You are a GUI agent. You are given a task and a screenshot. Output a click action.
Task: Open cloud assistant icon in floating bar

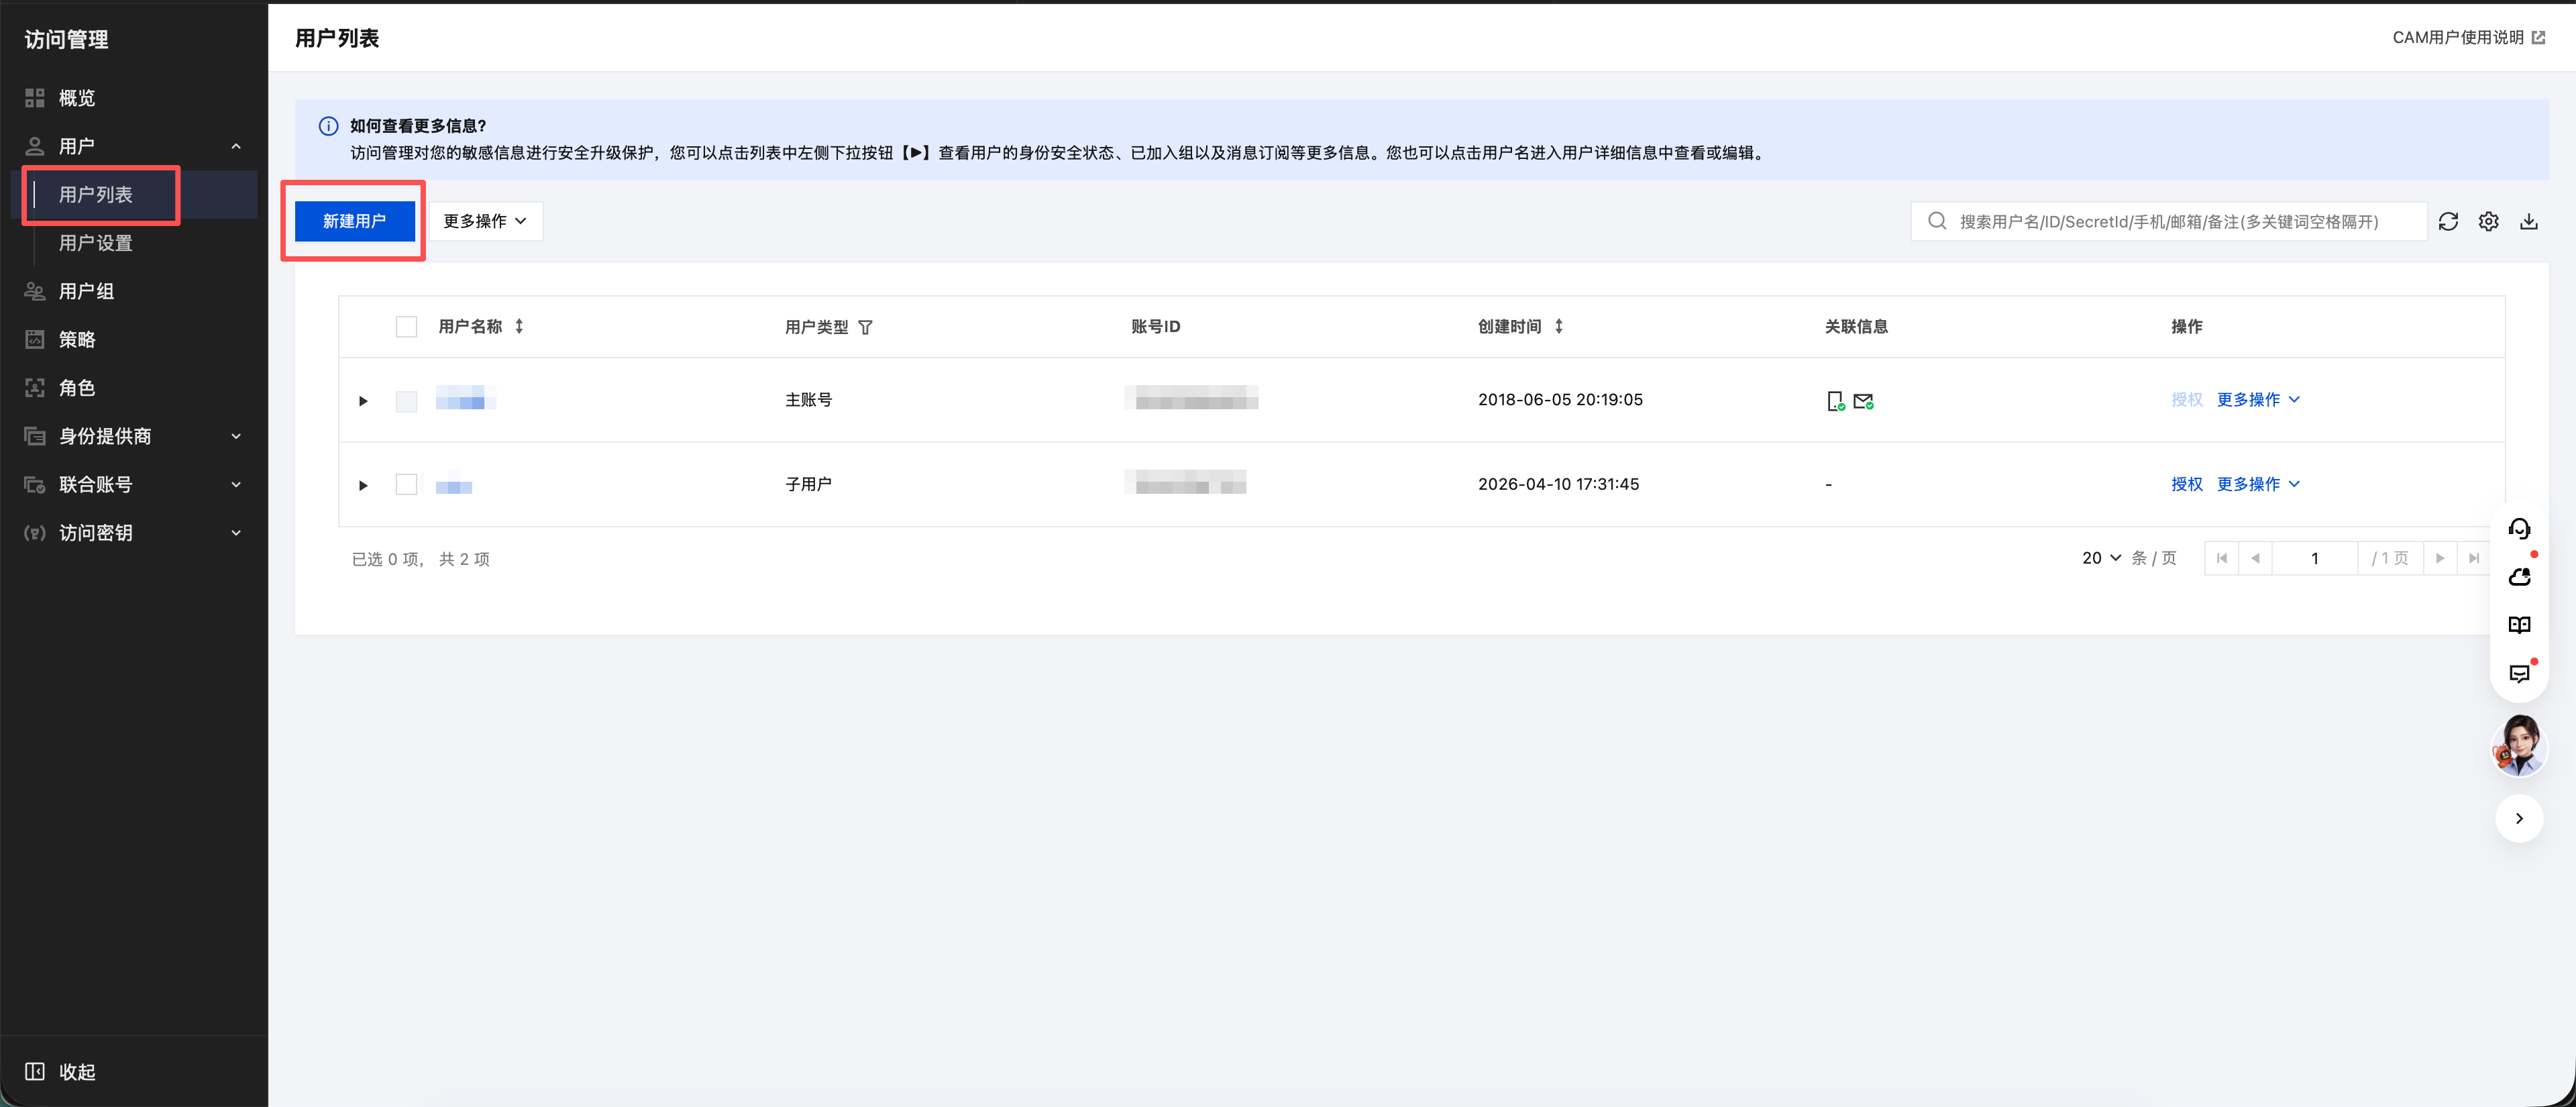(2518, 576)
